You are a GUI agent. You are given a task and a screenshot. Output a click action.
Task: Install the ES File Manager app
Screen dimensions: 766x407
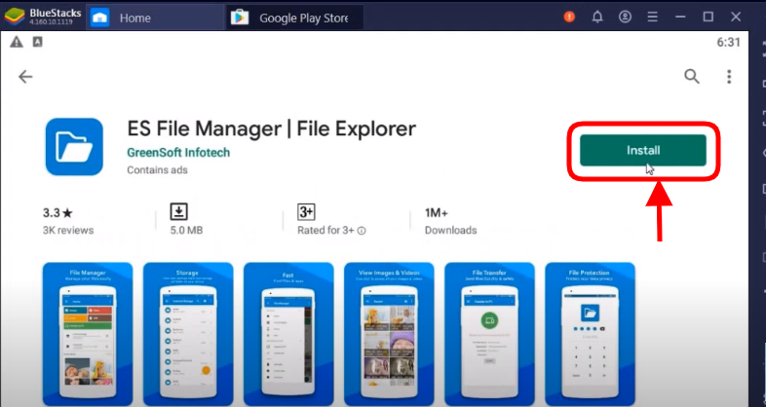[643, 150]
